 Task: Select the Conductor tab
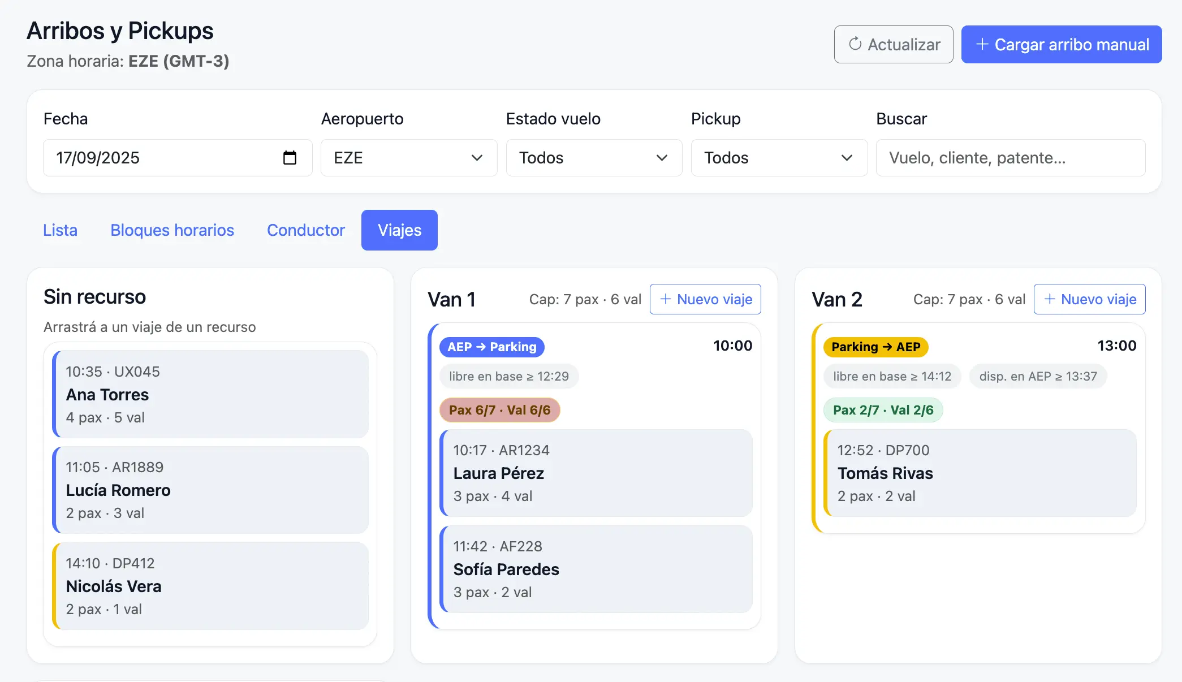pyautogui.click(x=305, y=230)
